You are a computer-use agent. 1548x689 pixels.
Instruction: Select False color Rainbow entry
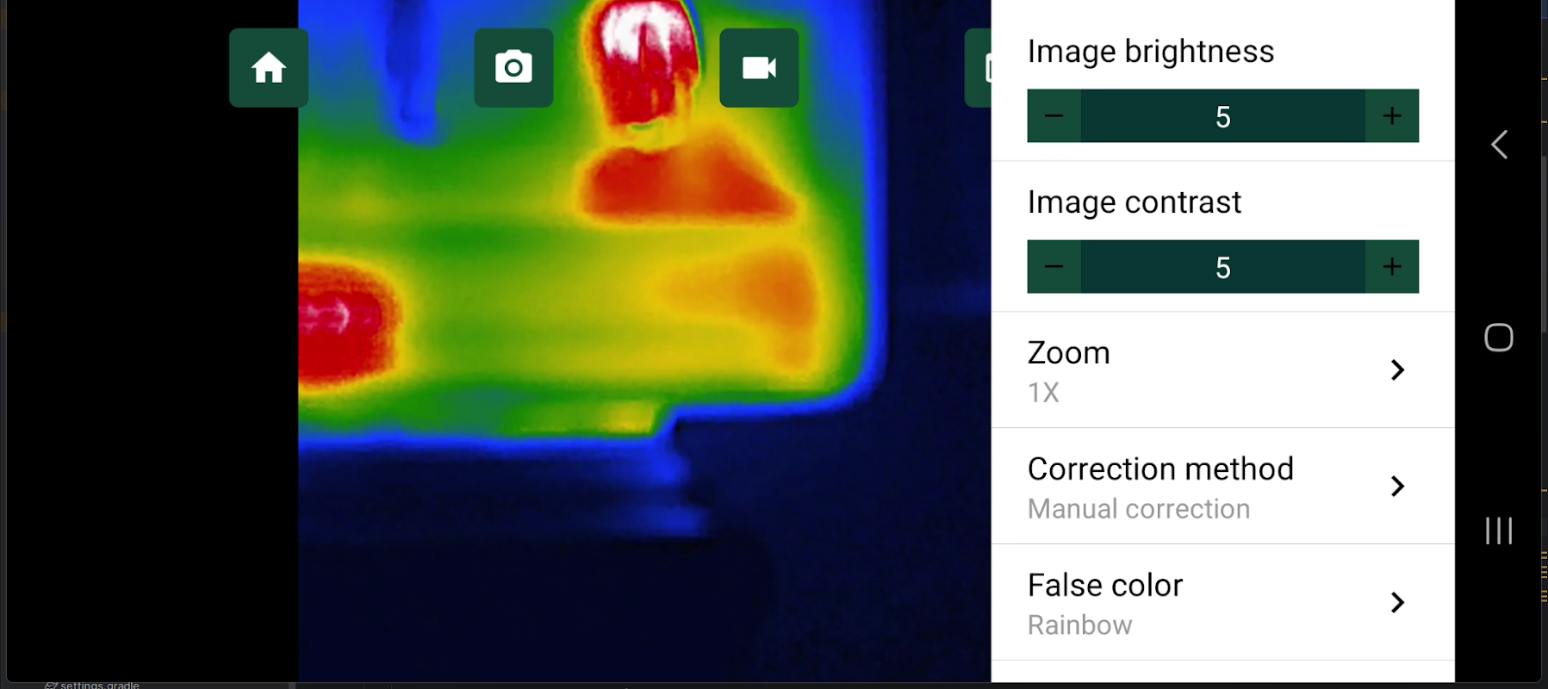pyautogui.click(x=1223, y=603)
